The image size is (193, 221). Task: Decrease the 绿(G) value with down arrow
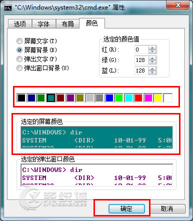pos(152,62)
